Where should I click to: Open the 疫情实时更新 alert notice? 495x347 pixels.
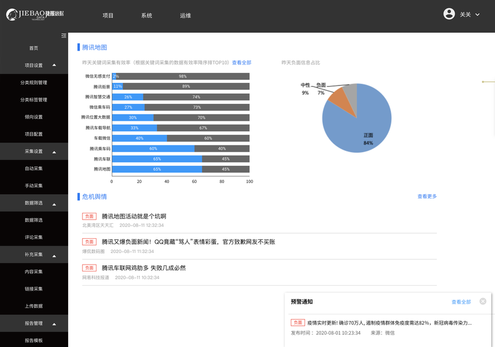[x=390, y=323]
